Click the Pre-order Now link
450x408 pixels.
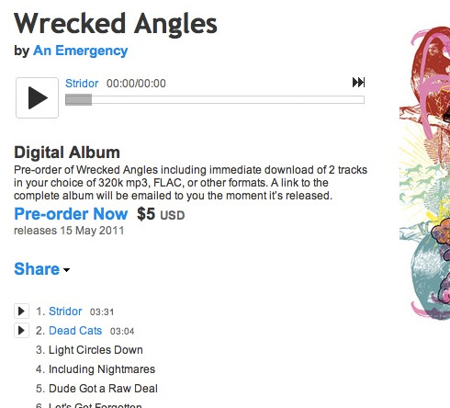(x=71, y=214)
